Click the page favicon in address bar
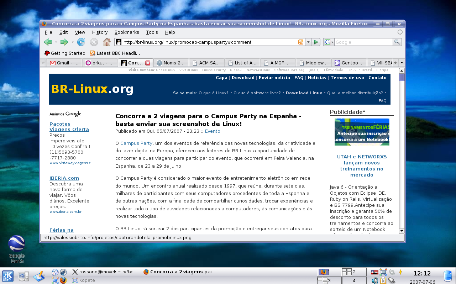 (118, 42)
